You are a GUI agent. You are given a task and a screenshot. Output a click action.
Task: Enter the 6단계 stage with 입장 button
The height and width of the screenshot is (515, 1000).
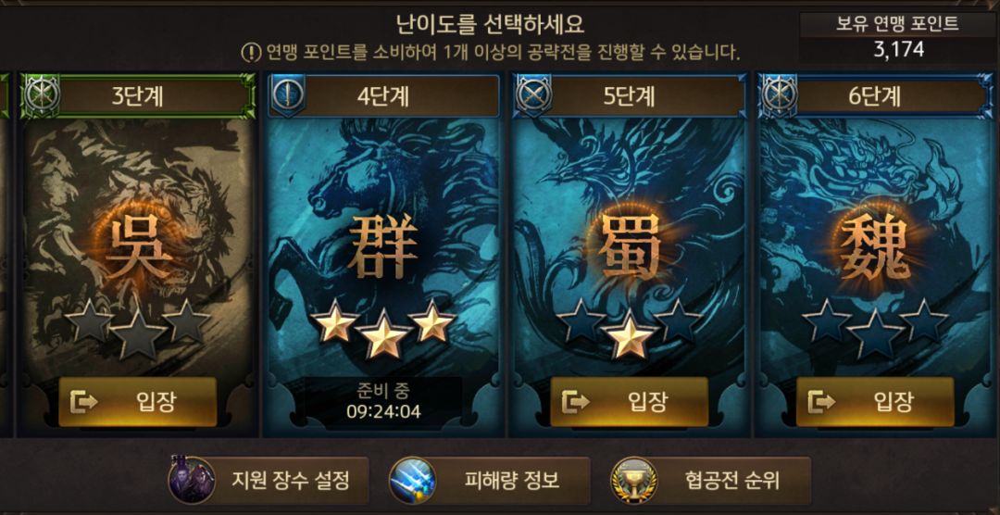click(875, 401)
